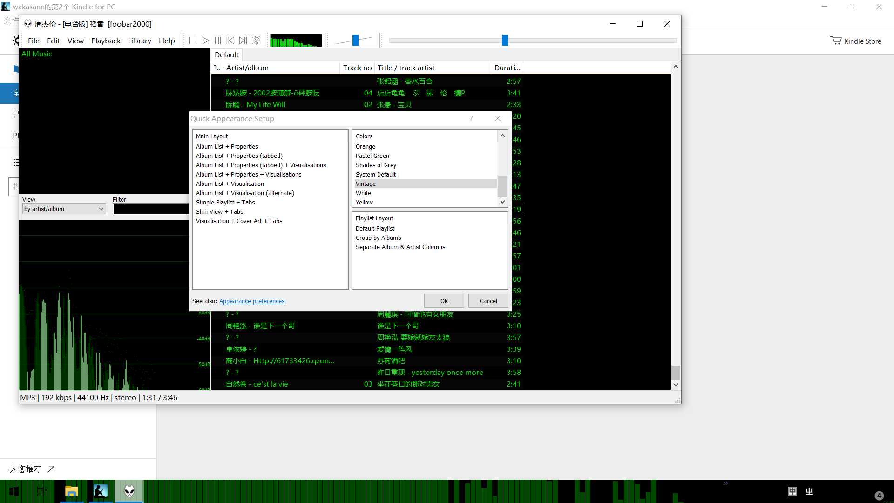The image size is (894, 503).
Task: Click the Colors list scrollbar thumb
Action: 502,186
